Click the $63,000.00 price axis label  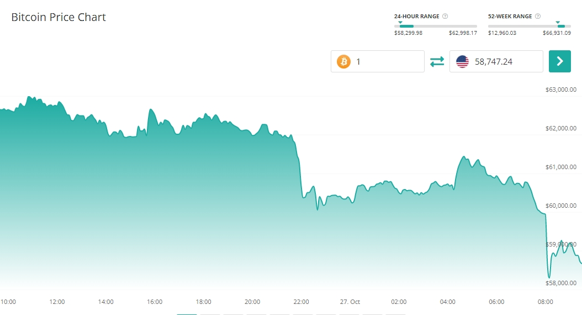560,90
